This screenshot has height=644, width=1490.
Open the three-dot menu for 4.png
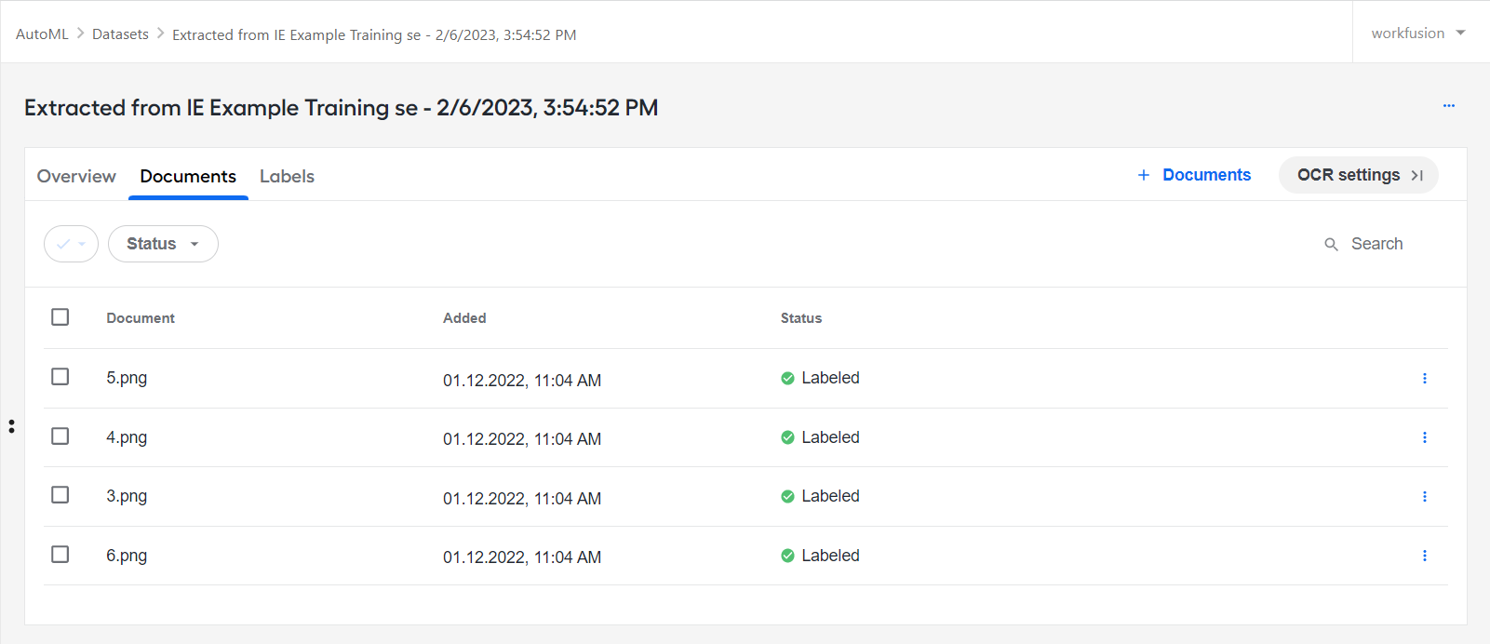click(x=1424, y=437)
